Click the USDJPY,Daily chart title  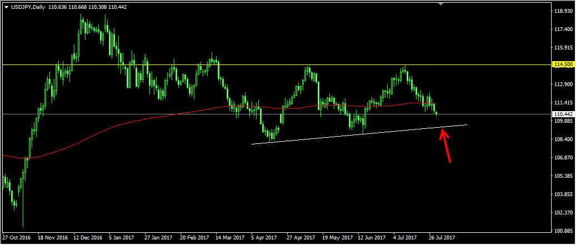click(x=27, y=7)
